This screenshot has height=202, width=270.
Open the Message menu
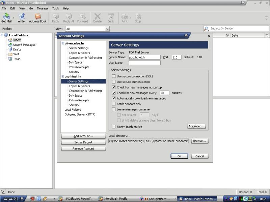coord(42,8)
